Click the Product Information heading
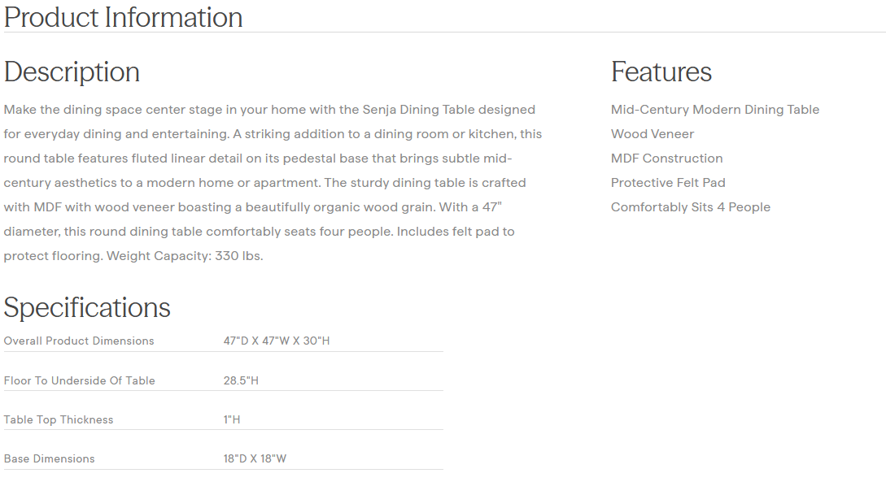Screen dimensions: 886x495 coord(123,17)
